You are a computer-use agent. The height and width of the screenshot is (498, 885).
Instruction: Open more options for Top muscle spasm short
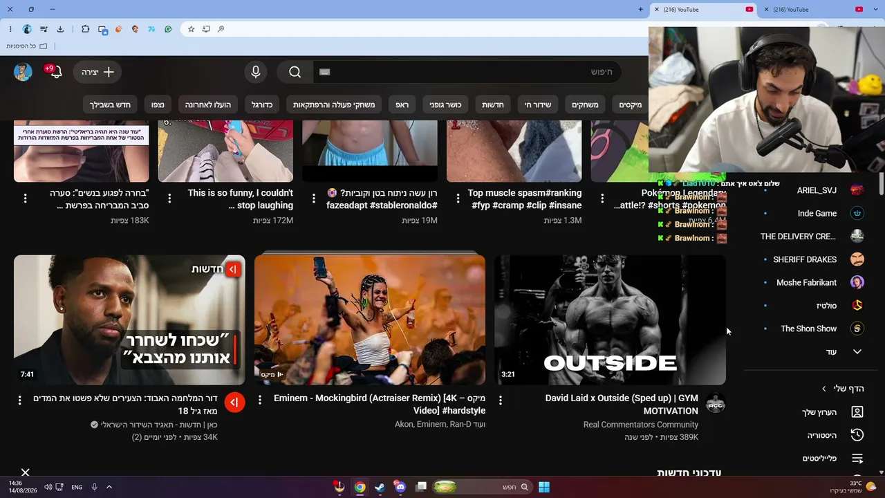[x=458, y=198]
